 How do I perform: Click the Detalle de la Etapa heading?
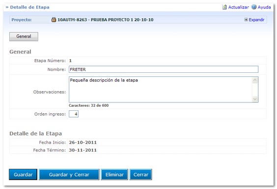pos(36,133)
